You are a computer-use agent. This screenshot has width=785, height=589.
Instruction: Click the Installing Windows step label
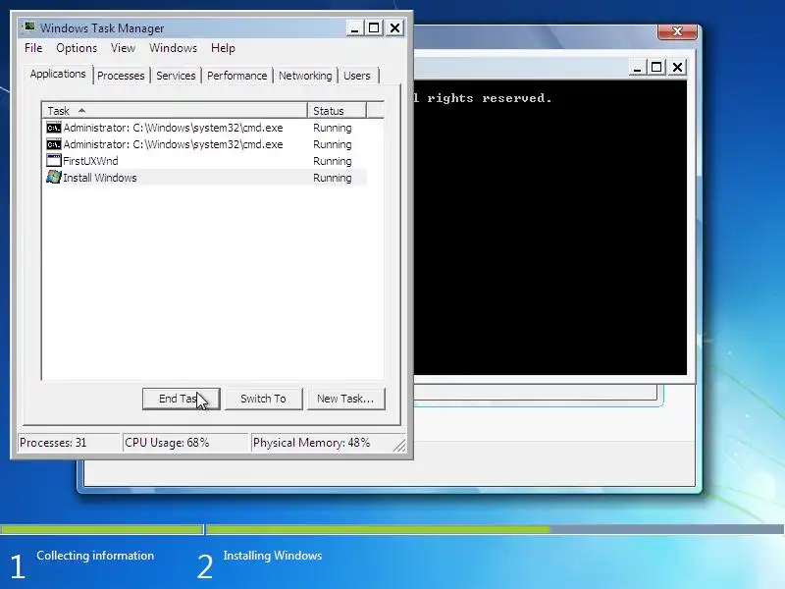click(x=273, y=556)
